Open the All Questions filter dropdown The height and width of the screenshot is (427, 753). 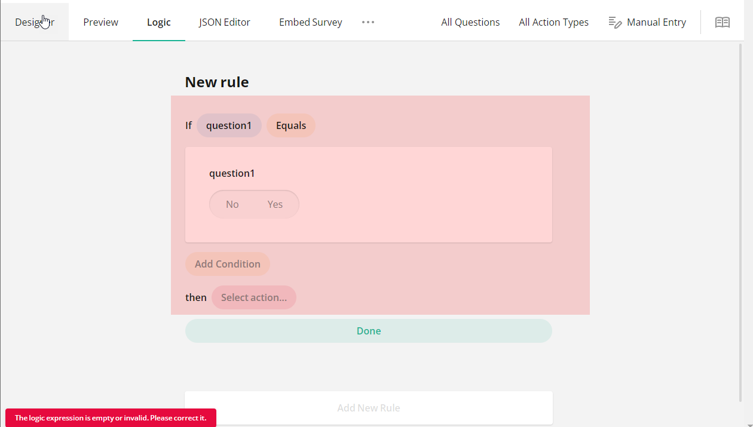tap(470, 22)
